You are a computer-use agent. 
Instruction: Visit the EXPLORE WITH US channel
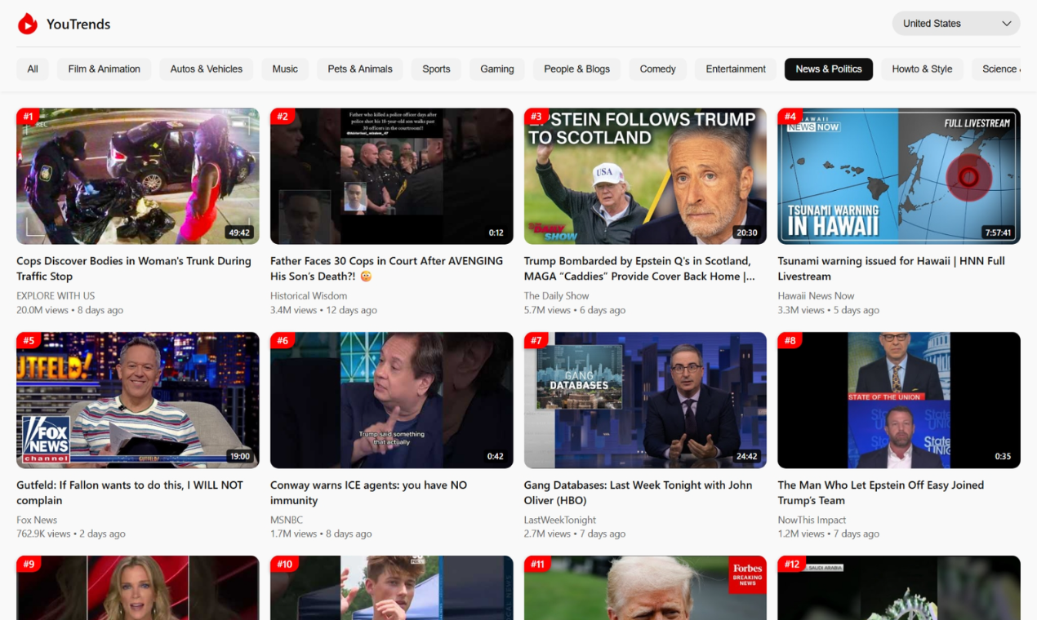56,296
